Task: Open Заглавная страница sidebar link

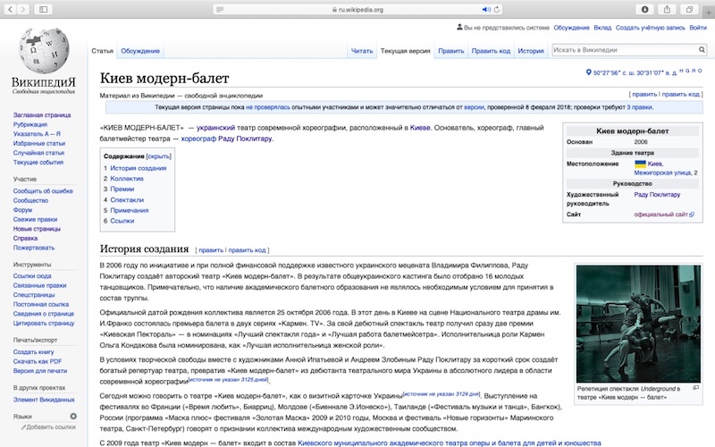Action: pyautogui.click(x=42, y=115)
